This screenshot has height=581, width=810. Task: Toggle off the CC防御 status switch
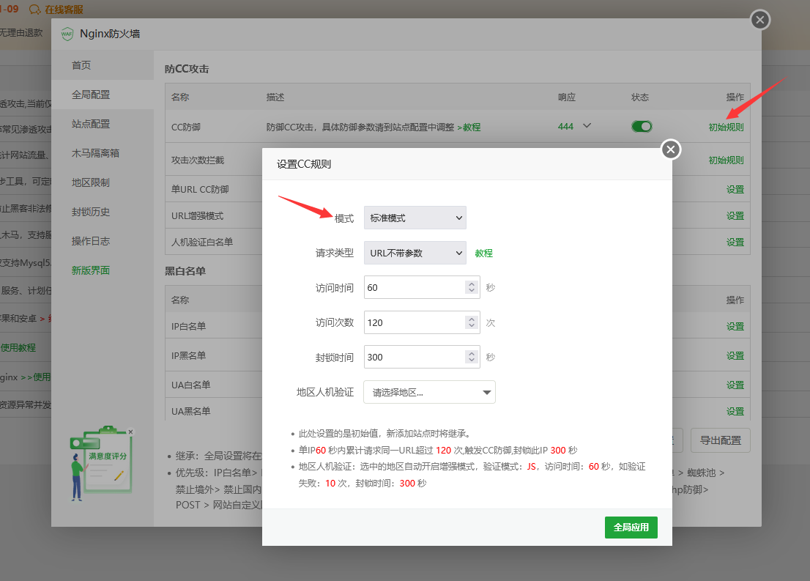pos(642,127)
